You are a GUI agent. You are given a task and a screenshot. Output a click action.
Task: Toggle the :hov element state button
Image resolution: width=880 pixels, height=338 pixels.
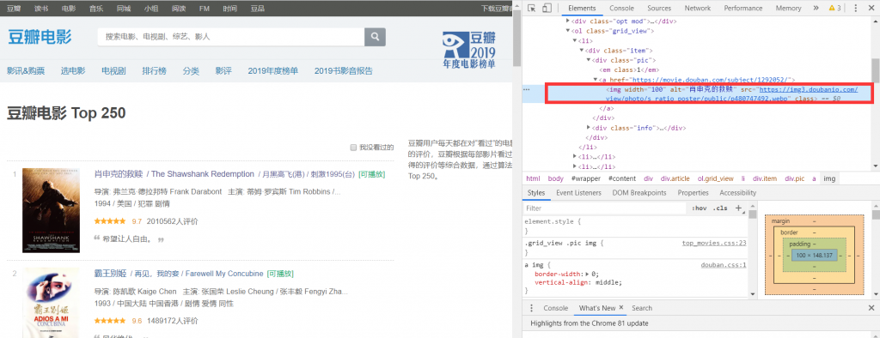point(700,208)
